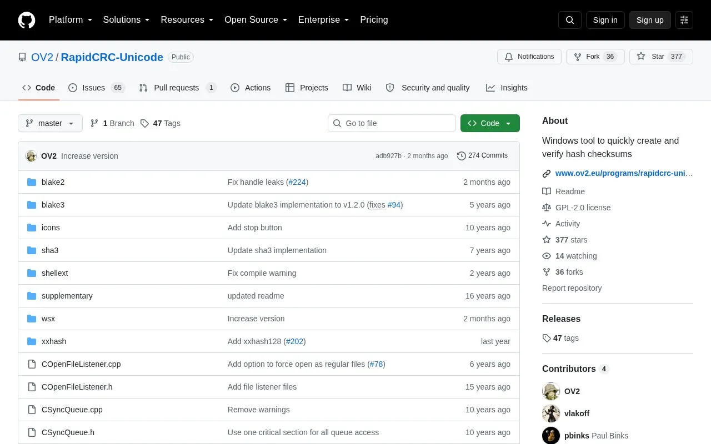Open vlakoff contributor avatar
This screenshot has width=711, height=444.
tap(551, 413)
